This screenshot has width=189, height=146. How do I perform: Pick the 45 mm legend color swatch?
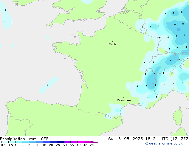click(87, 142)
